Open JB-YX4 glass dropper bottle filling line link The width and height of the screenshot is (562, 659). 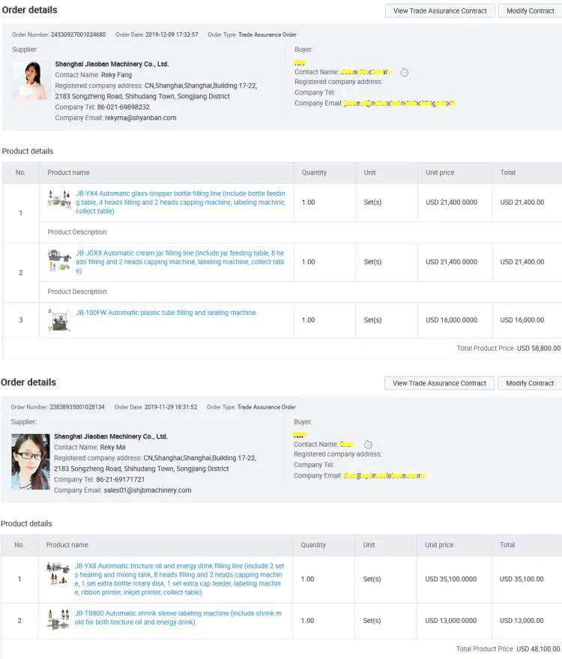pyautogui.click(x=180, y=202)
